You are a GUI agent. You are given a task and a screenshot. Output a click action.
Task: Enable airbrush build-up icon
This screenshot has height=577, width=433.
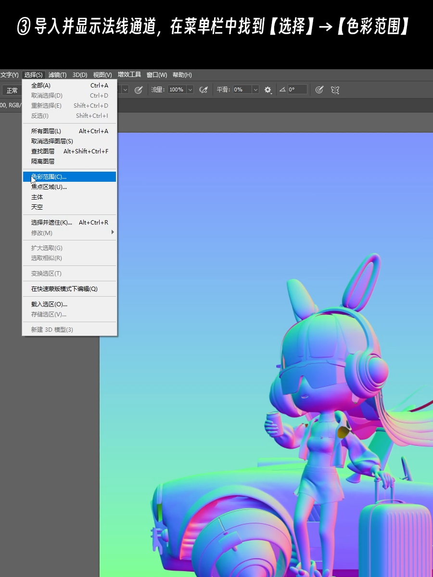coord(204,90)
